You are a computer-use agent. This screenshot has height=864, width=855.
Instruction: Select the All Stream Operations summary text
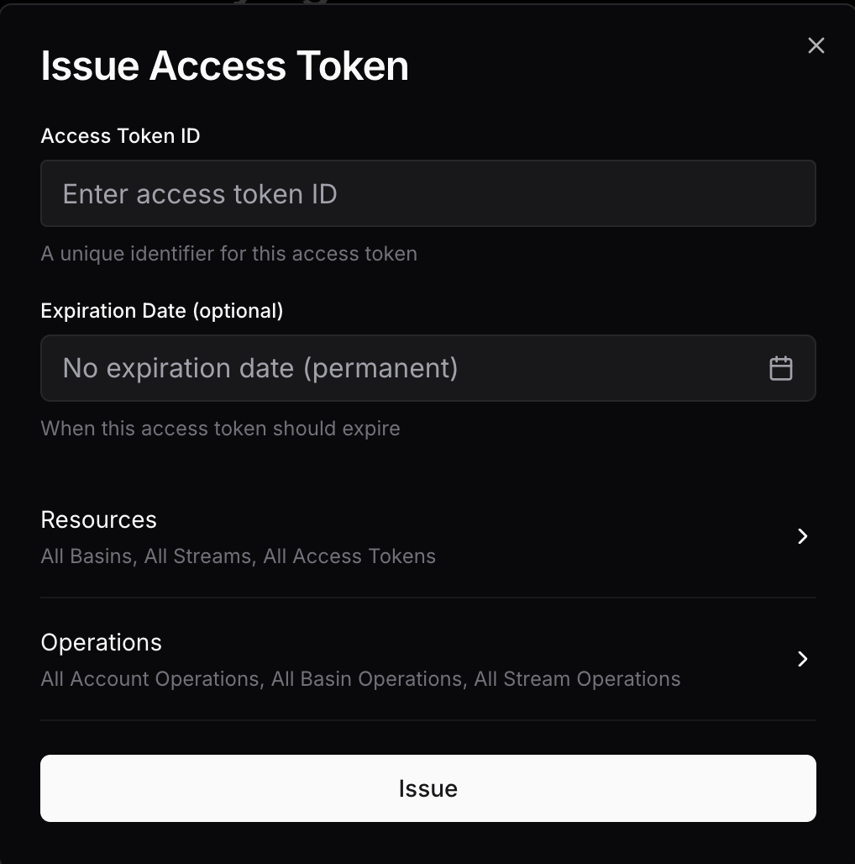577,679
